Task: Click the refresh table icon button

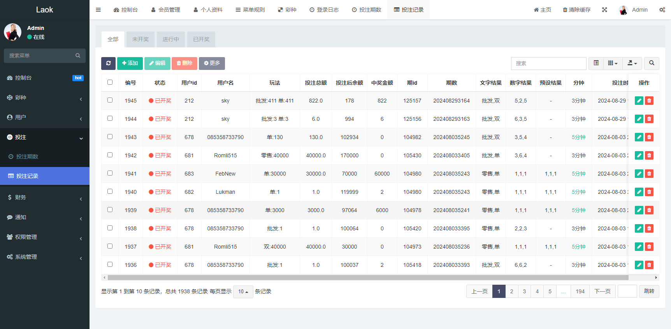Action: (108, 63)
